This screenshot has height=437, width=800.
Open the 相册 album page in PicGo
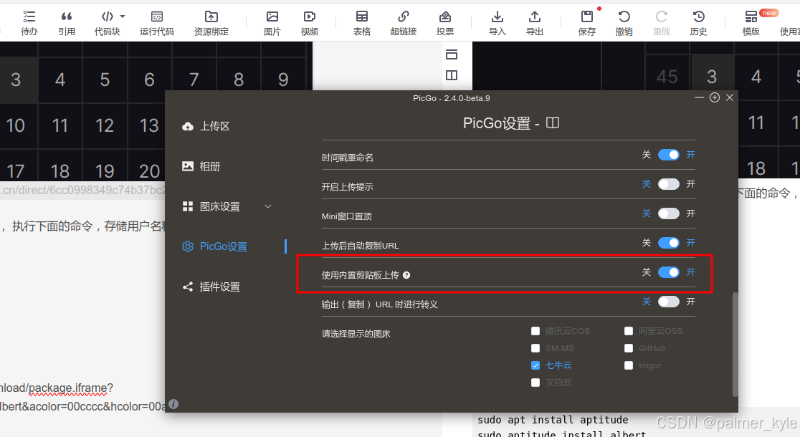(x=201, y=166)
